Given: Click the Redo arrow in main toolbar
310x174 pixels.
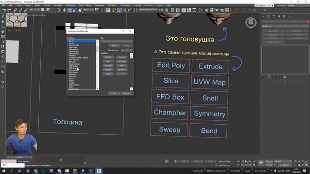Looking at the screenshot, I should tap(9, 10).
